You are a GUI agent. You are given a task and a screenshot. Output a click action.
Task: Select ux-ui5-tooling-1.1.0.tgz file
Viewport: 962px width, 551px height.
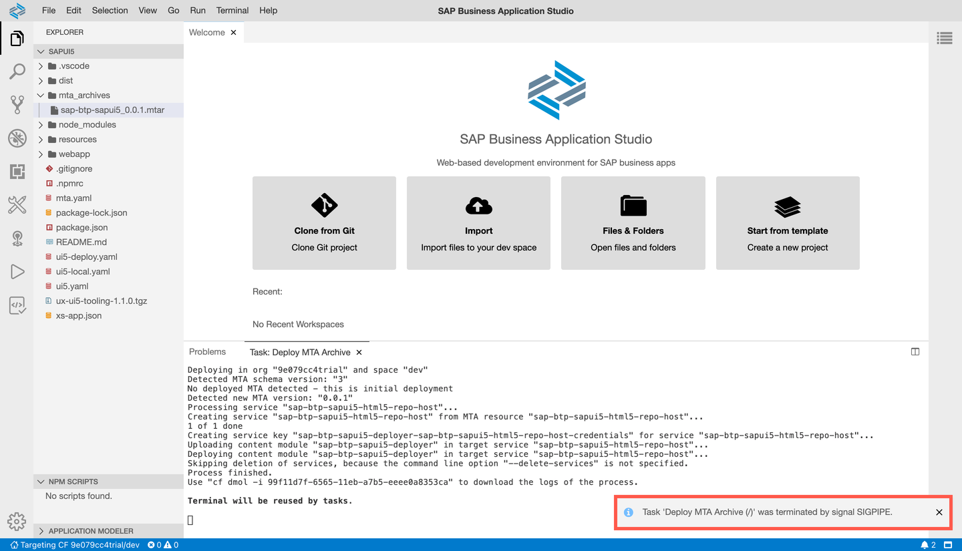point(108,301)
